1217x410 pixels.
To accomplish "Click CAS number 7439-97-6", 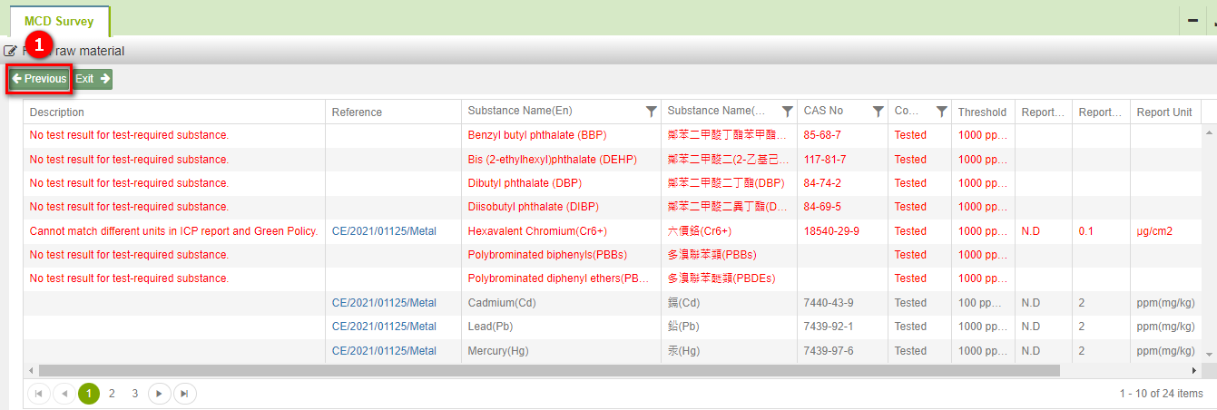I will [829, 351].
